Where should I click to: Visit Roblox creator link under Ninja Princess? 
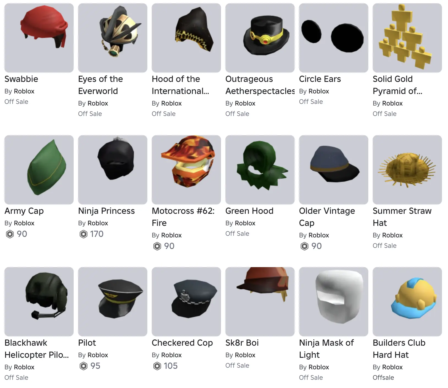[98, 223]
